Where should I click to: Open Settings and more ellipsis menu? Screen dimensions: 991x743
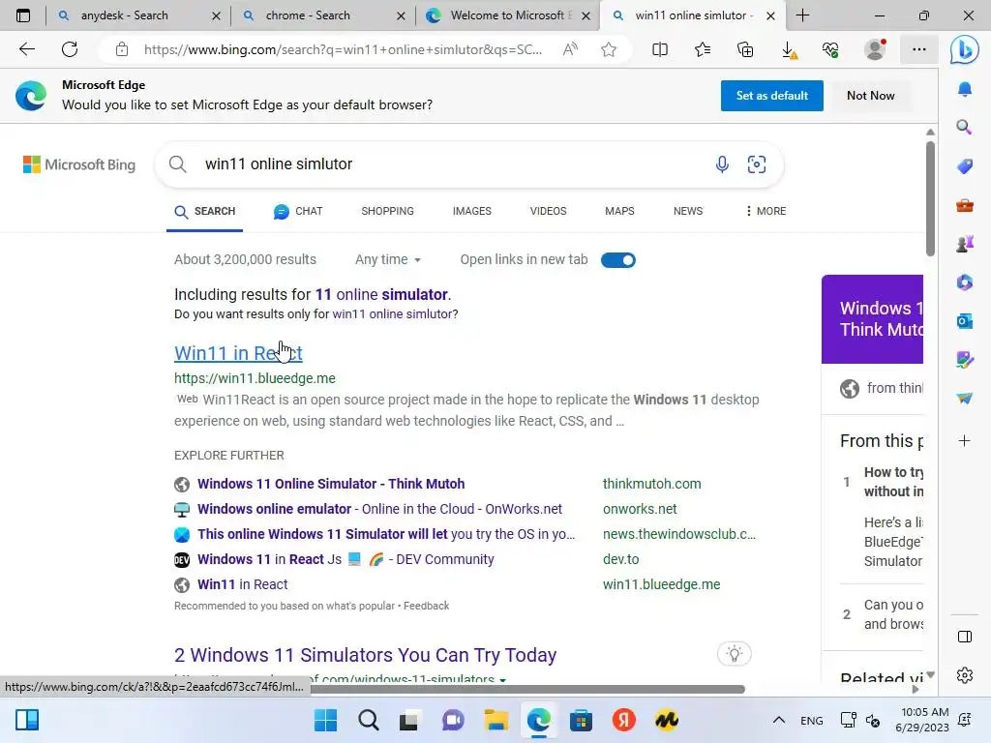tap(919, 49)
